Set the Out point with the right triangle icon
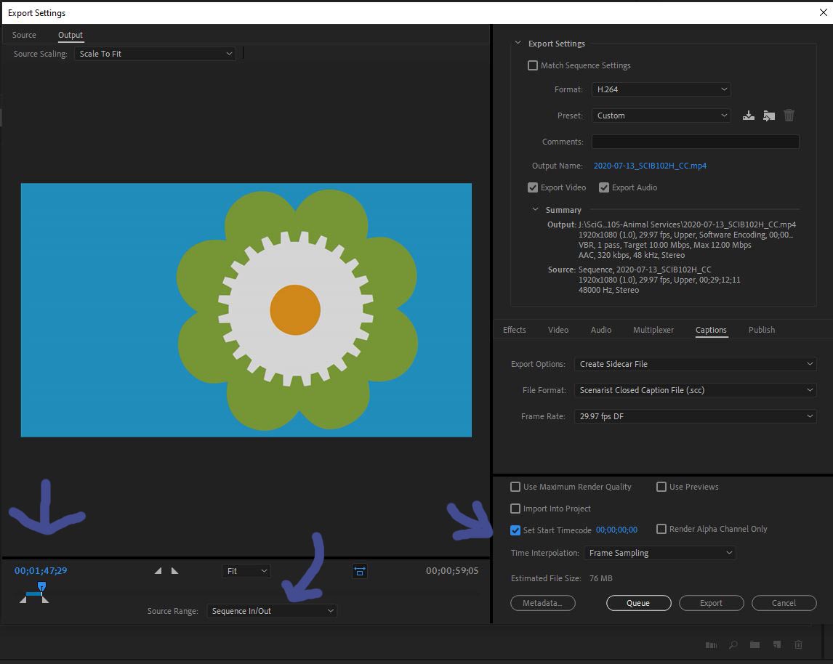This screenshot has width=833, height=664. pos(174,571)
